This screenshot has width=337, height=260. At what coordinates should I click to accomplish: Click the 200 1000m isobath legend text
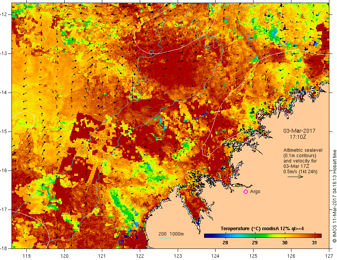[x=171, y=234]
